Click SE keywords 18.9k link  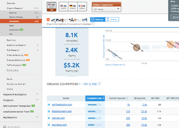[144, 118]
